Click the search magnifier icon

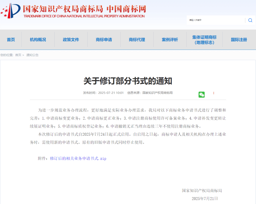click(x=250, y=20)
